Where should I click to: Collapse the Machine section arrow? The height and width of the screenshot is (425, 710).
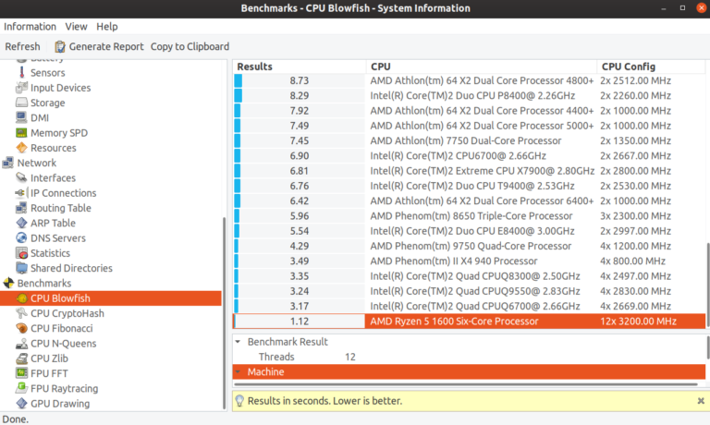[x=238, y=372]
